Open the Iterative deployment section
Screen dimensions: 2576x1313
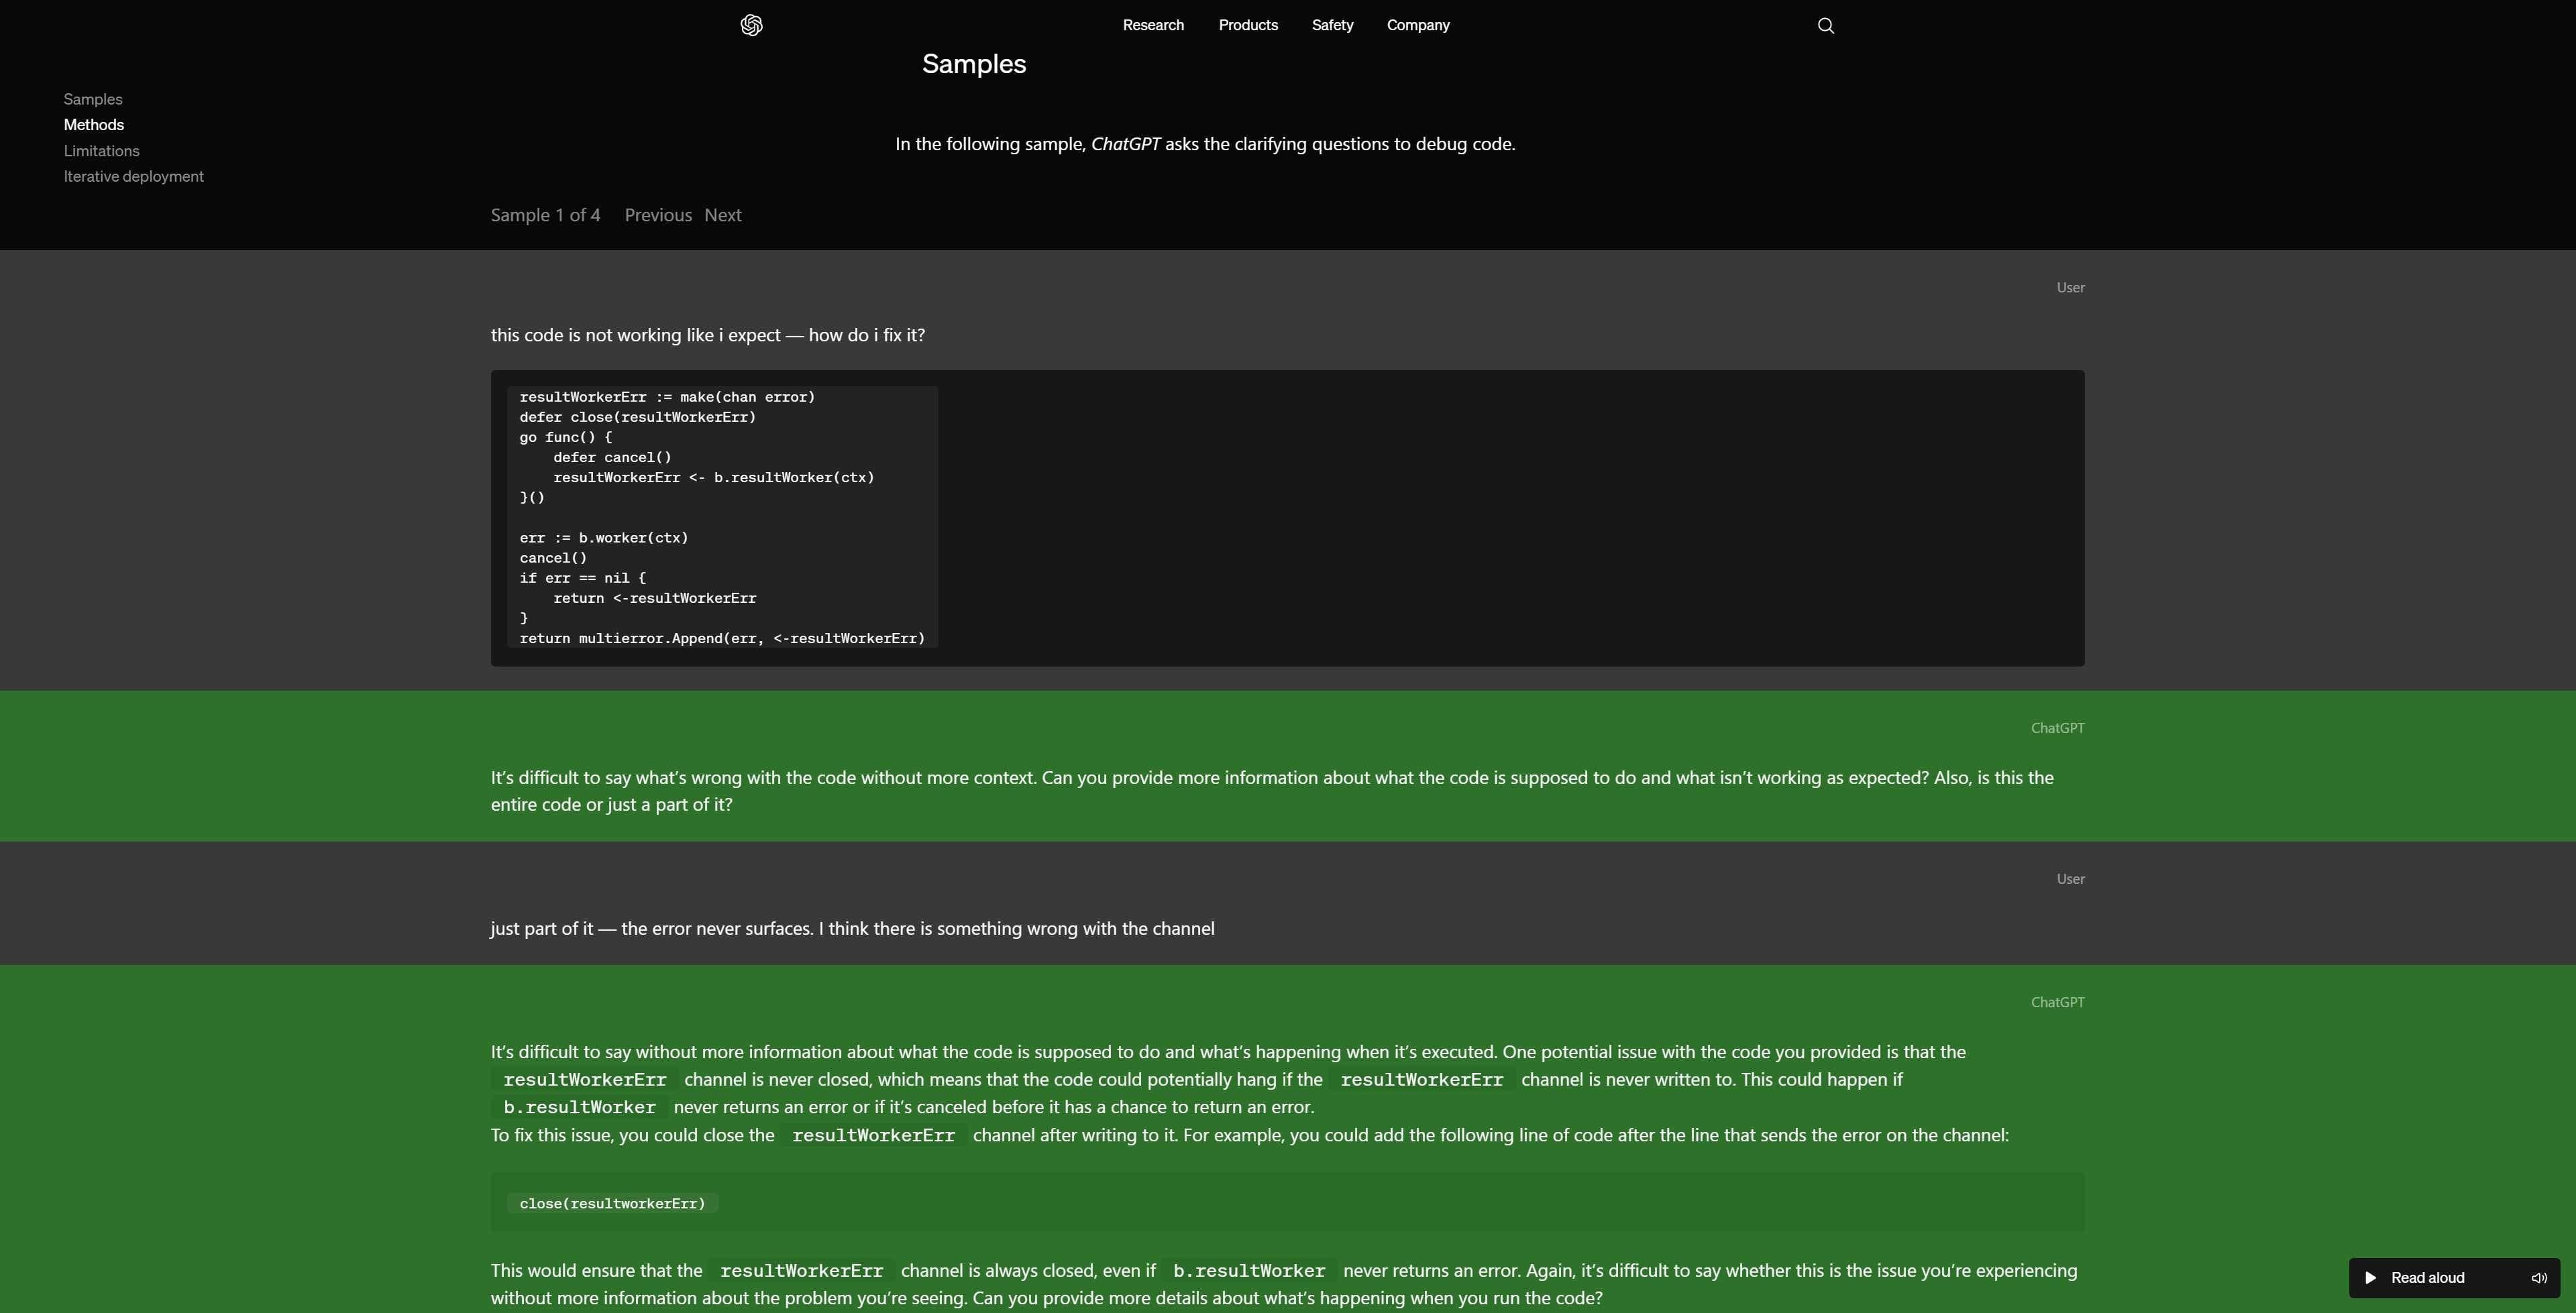[133, 176]
